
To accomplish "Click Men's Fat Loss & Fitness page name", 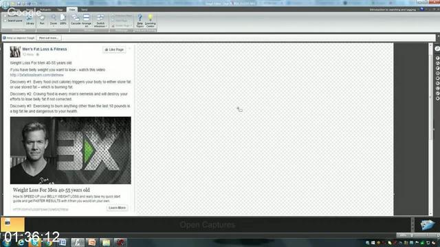I will [x=45, y=49].
